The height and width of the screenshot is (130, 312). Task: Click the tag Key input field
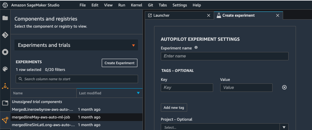coord(187,88)
